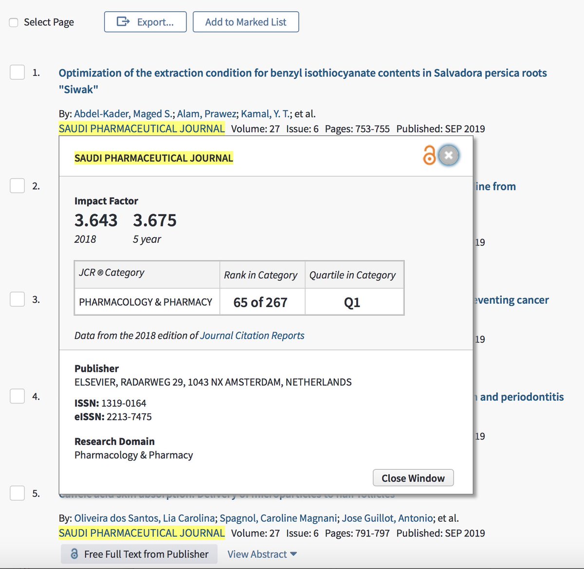Click the journal title heading in popup

pos(154,158)
